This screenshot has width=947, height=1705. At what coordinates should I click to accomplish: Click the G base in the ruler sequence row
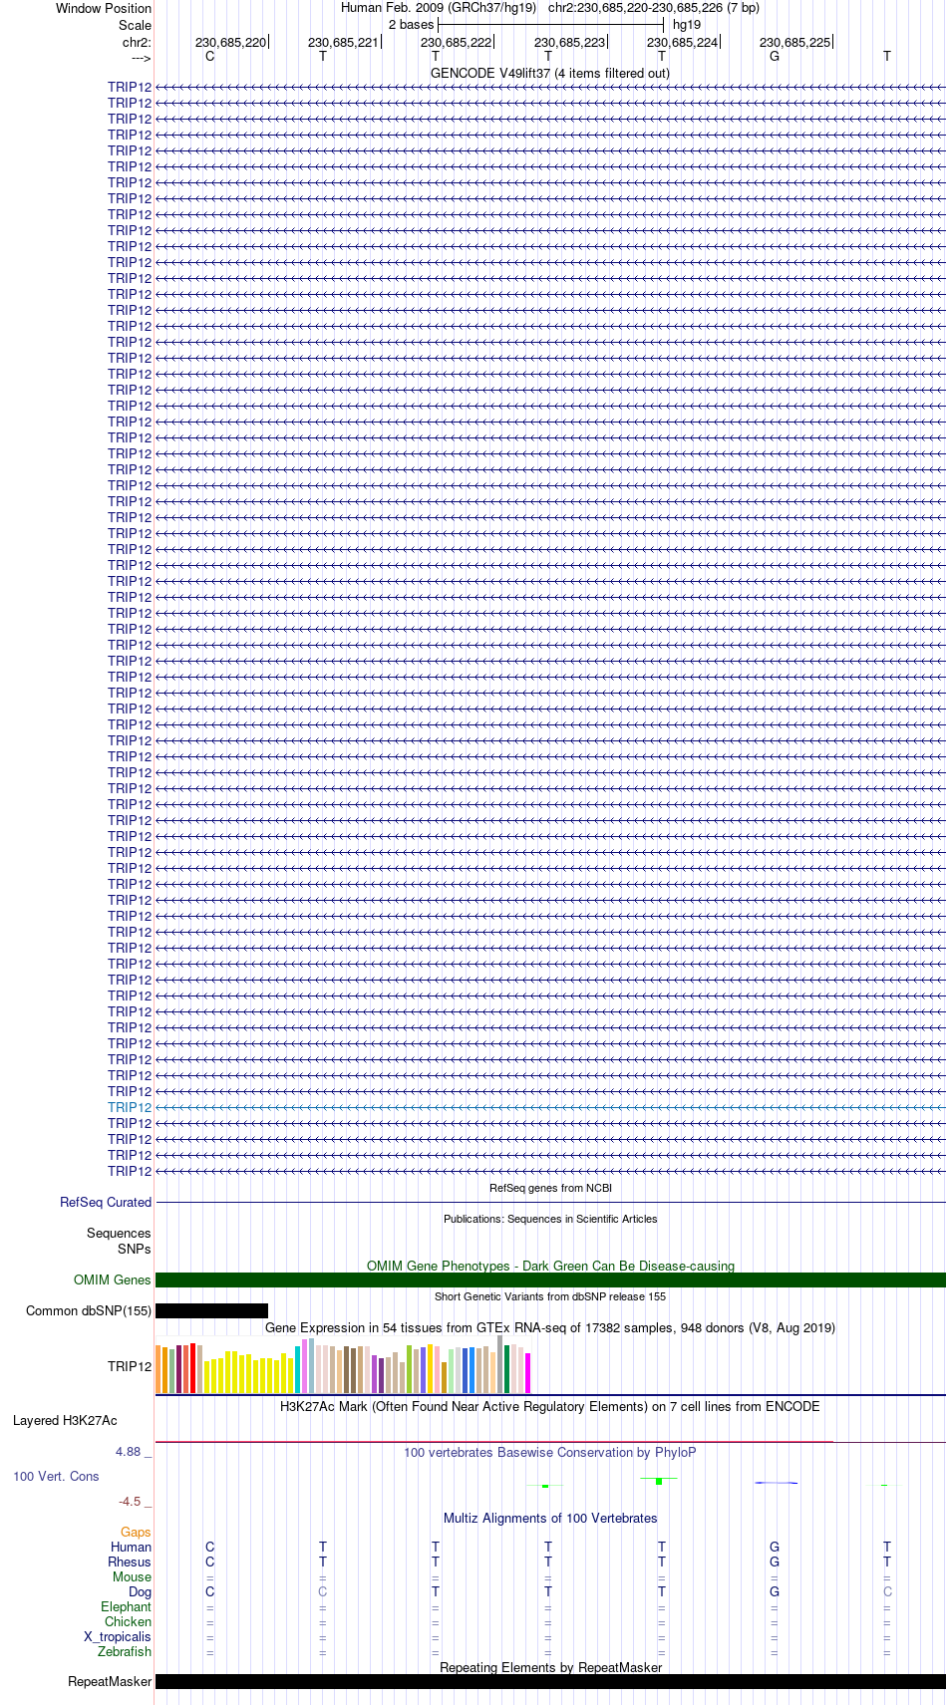pos(775,57)
